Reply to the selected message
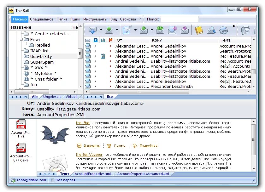265x192 pixels. coord(144,30)
